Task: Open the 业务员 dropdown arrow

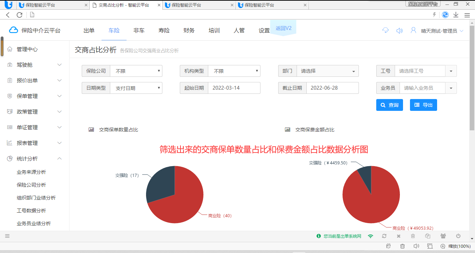Action: click(451, 88)
